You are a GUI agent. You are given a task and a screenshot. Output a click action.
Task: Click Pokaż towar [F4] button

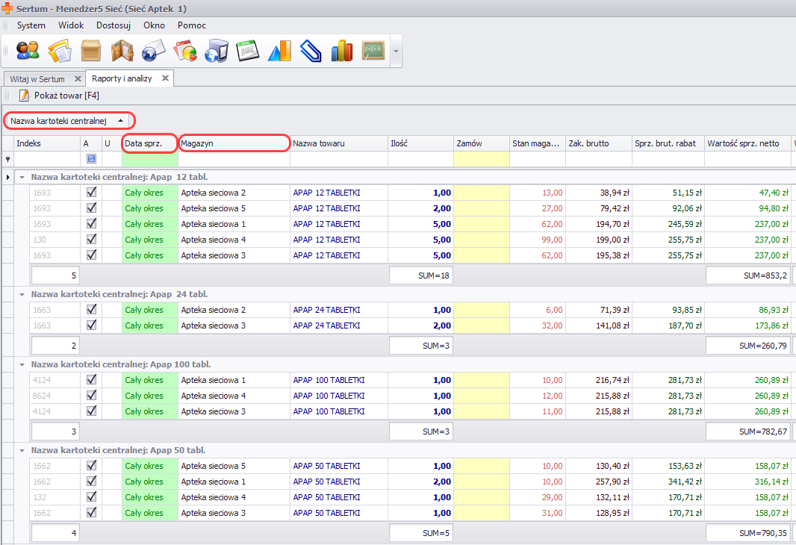[x=60, y=96]
